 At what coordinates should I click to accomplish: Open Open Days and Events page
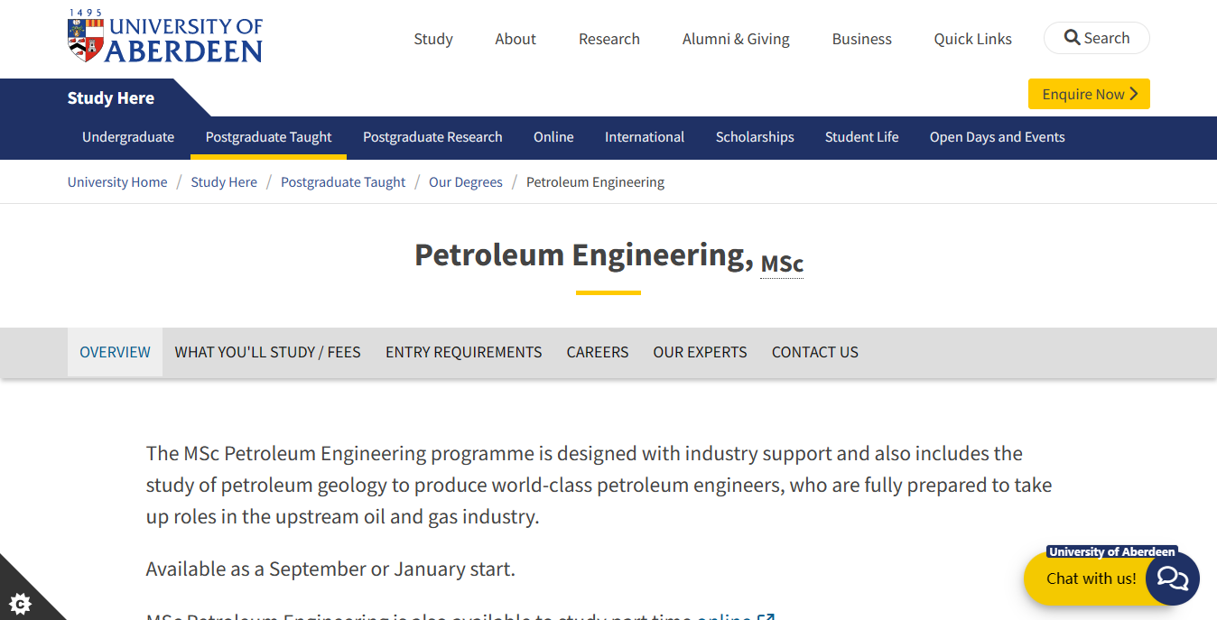[997, 137]
